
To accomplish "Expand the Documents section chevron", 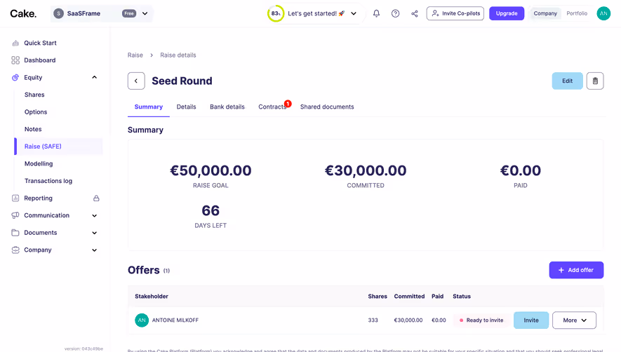I will coord(94,233).
